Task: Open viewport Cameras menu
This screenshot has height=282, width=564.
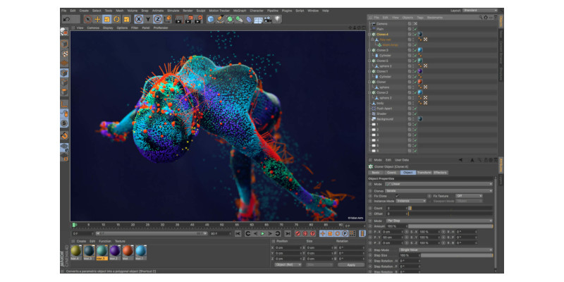Action: pos(93,27)
